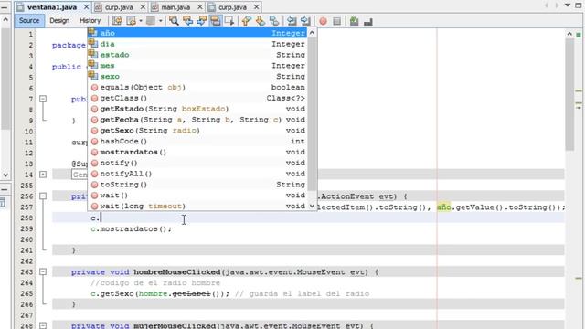Click editor vertical scrollbar up arrow
Image resolution: width=585 pixels, height=329 pixels.
[x=569, y=34]
